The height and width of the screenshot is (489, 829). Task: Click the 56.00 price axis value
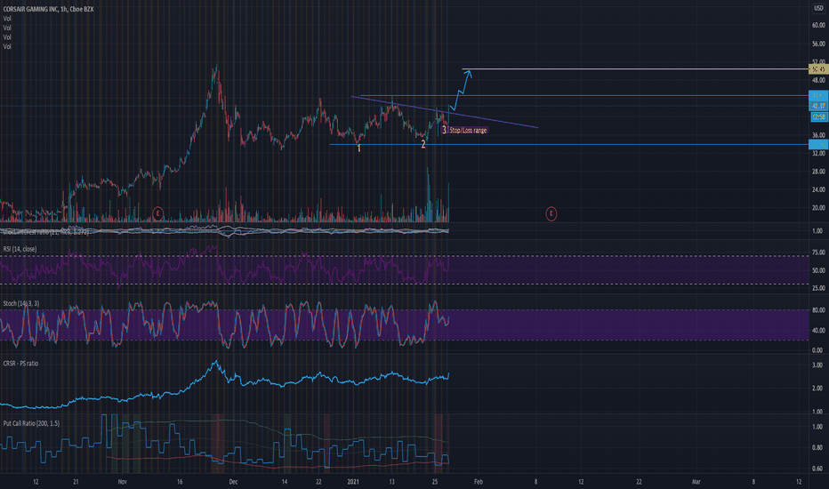click(818, 44)
